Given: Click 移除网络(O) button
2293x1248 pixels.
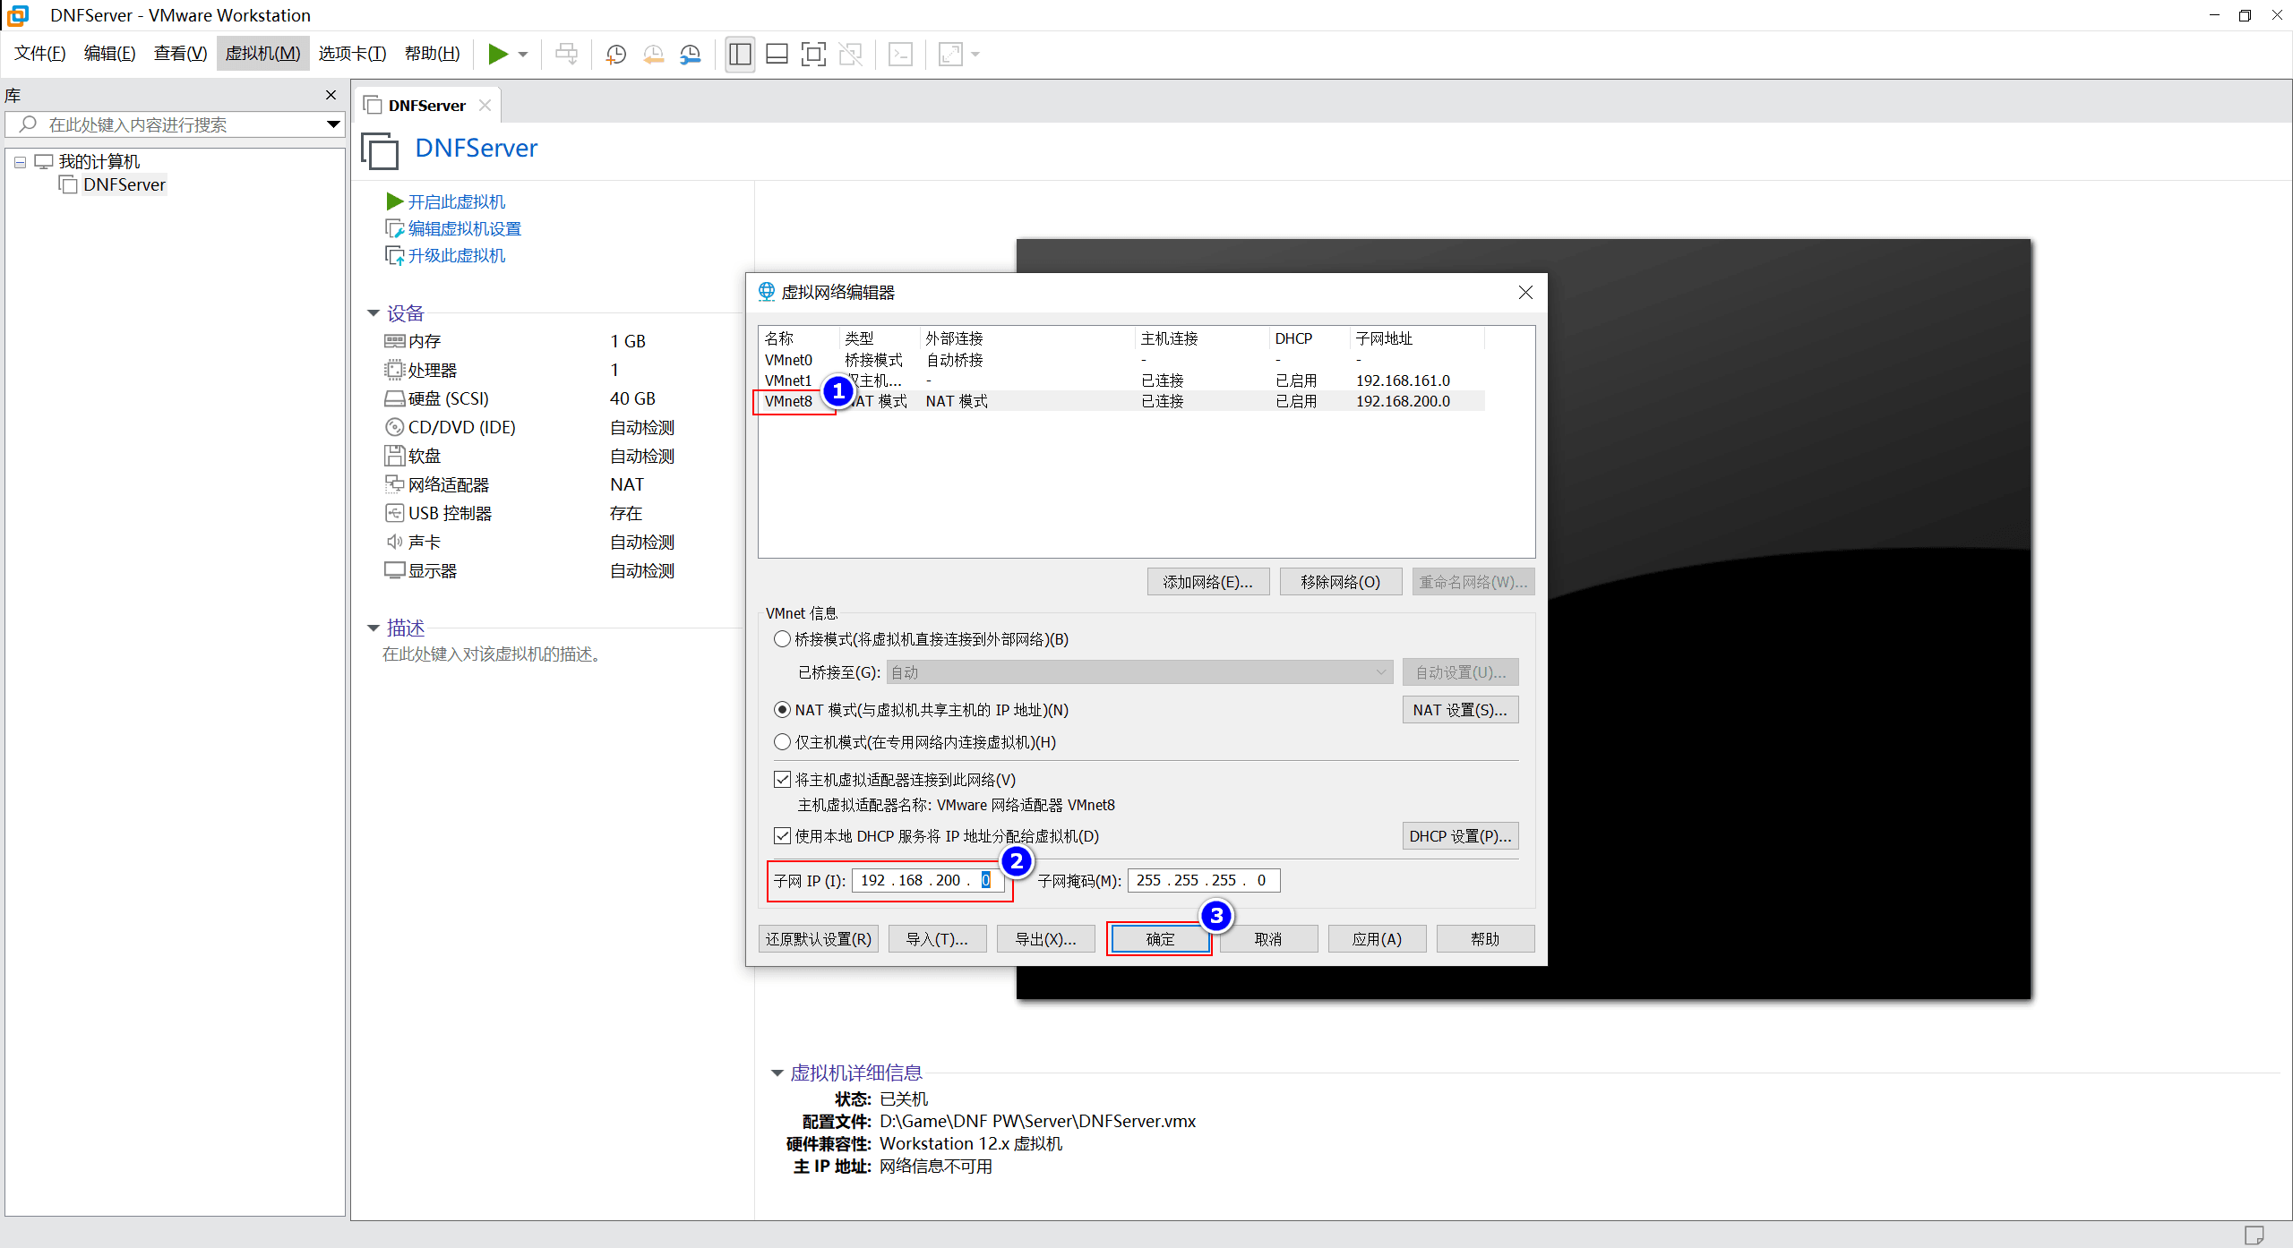Looking at the screenshot, I should coord(1340,582).
